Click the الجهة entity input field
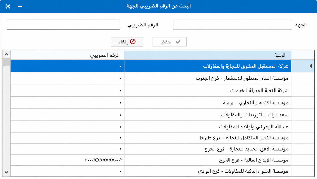317x179 pixels. click(x=232, y=25)
